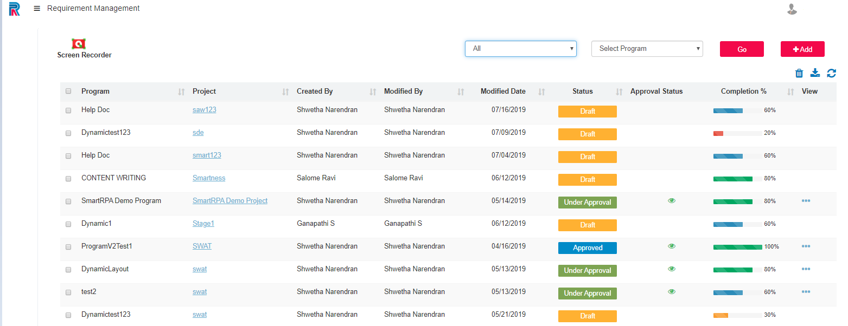Open the swat link for DynamicLayout

(200, 269)
